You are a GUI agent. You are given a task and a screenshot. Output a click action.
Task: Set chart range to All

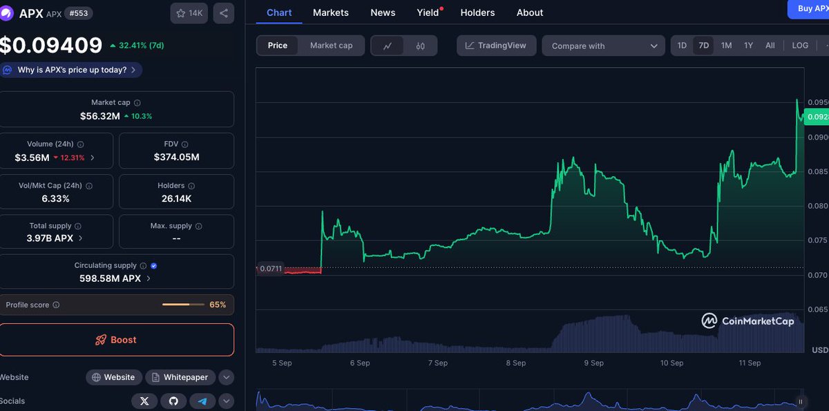tap(770, 46)
